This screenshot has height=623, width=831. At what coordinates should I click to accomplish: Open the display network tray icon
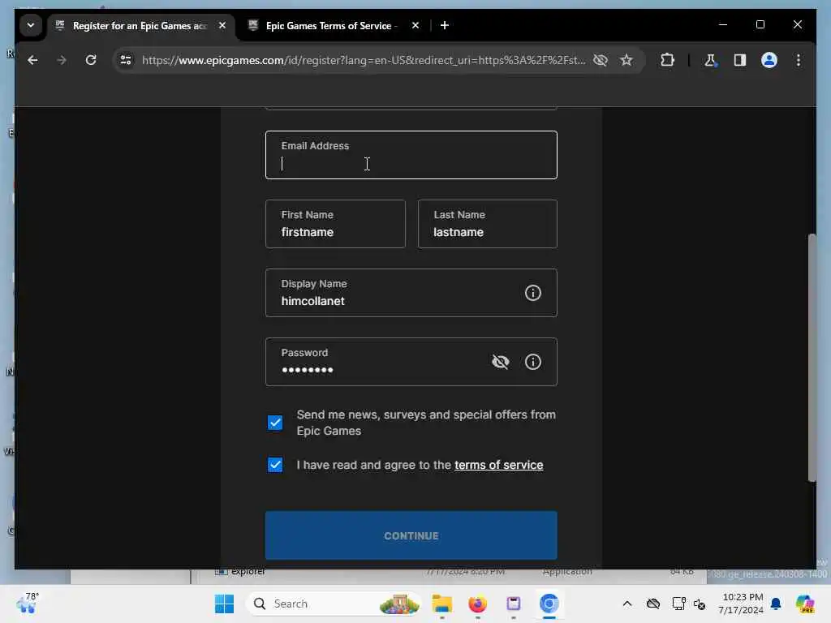pos(678,604)
